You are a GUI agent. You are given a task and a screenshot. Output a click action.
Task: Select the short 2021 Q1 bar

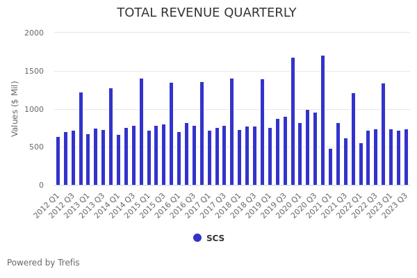pyautogui.click(x=330, y=167)
